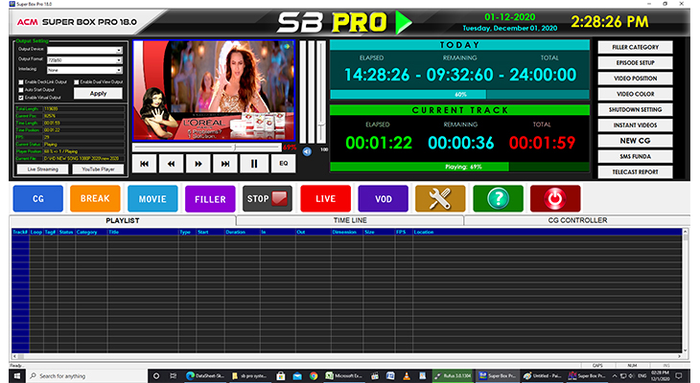
Task: Switch to the TIME LINE tab
Action: [x=348, y=220]
